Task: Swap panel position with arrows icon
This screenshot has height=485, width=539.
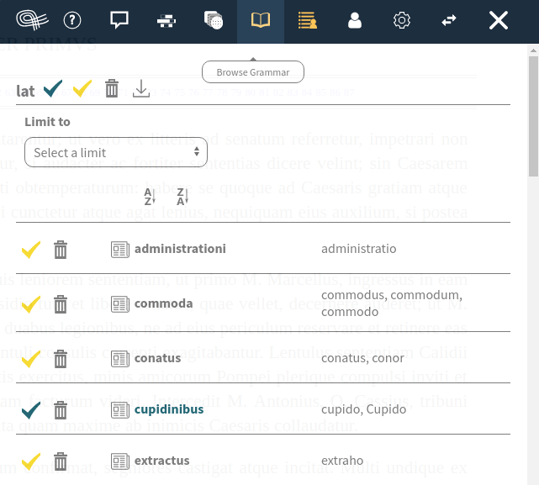Action: coord(449,21)
